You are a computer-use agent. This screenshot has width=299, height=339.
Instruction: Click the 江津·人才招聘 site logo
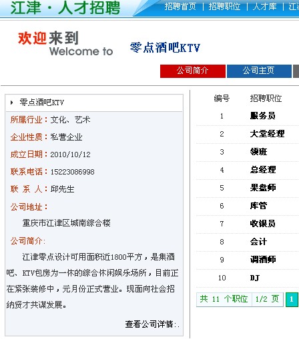click(65, 7)
